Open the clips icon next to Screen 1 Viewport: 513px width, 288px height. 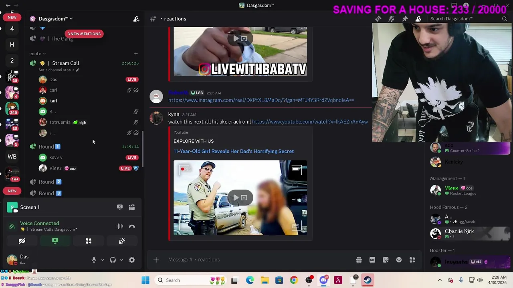pos(132,207)
